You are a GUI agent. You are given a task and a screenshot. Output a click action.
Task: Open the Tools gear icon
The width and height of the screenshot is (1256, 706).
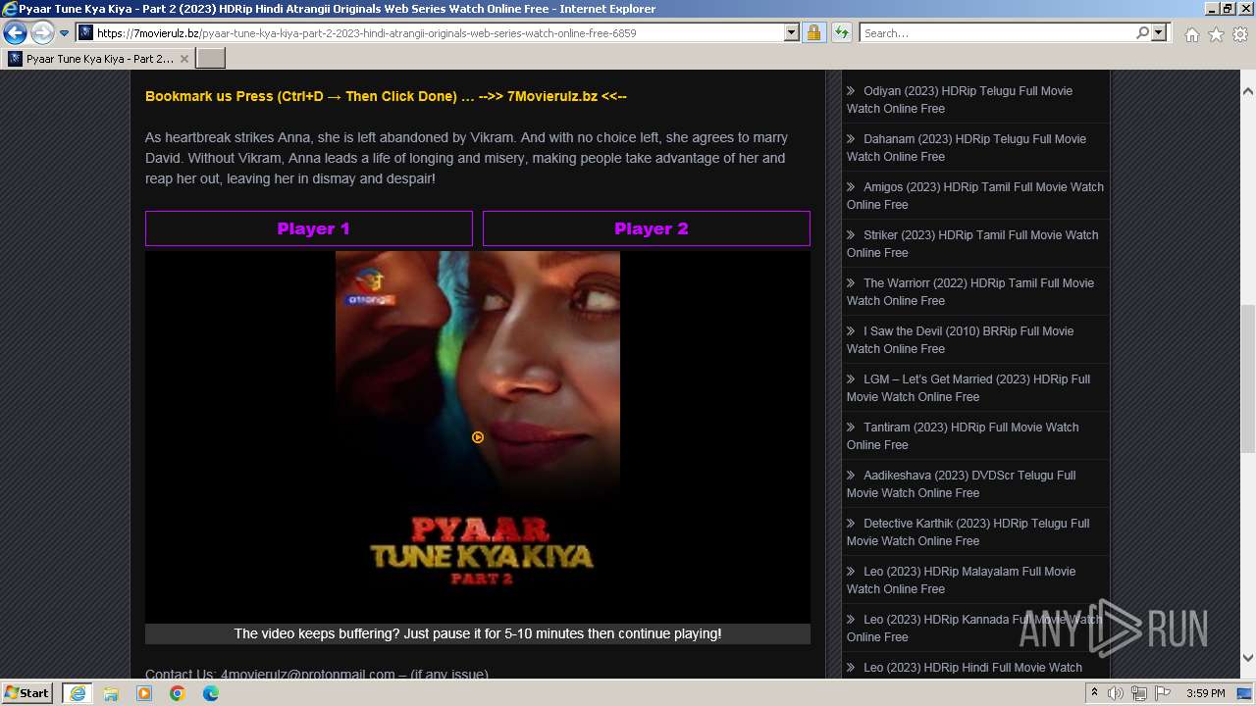click(1240, 34)
